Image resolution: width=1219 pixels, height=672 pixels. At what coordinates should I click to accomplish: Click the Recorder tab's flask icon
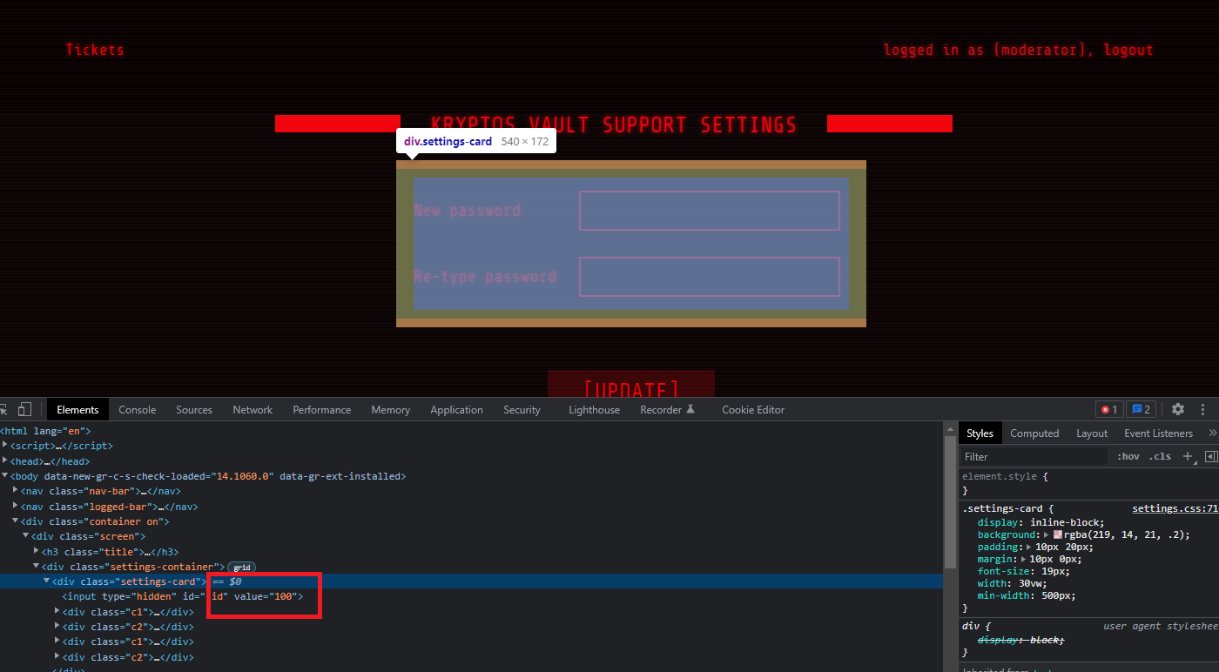(x=690, y=409)
